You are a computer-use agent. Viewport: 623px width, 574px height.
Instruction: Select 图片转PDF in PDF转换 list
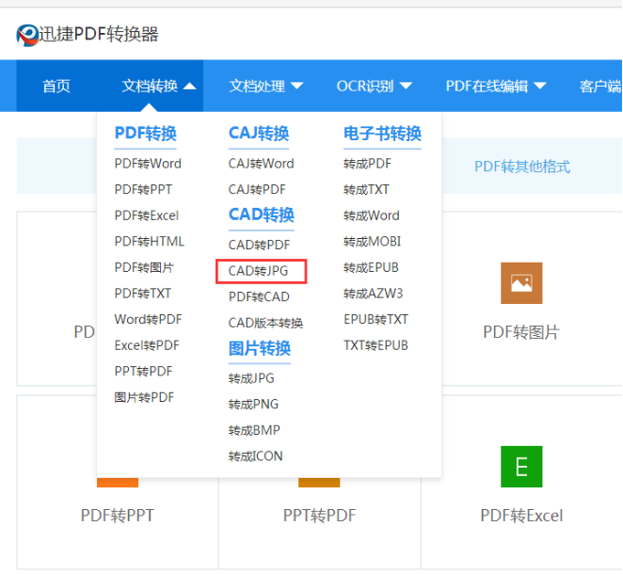[144, 397]
